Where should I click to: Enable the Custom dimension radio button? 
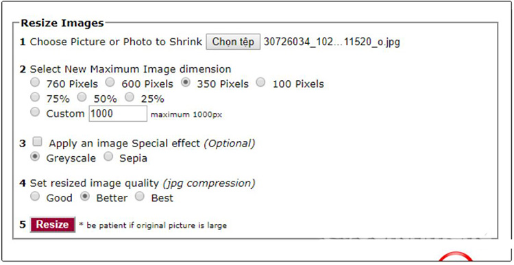pyautogui.click(x=35, y=112)
